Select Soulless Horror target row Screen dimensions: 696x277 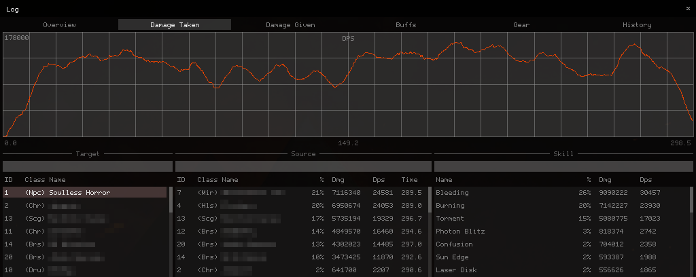click(x=85, y=193)
